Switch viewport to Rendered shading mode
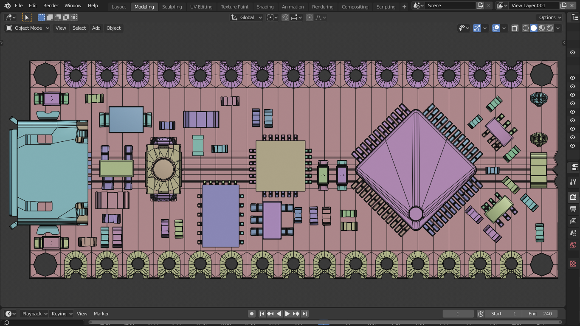 (x=549, y=28)
